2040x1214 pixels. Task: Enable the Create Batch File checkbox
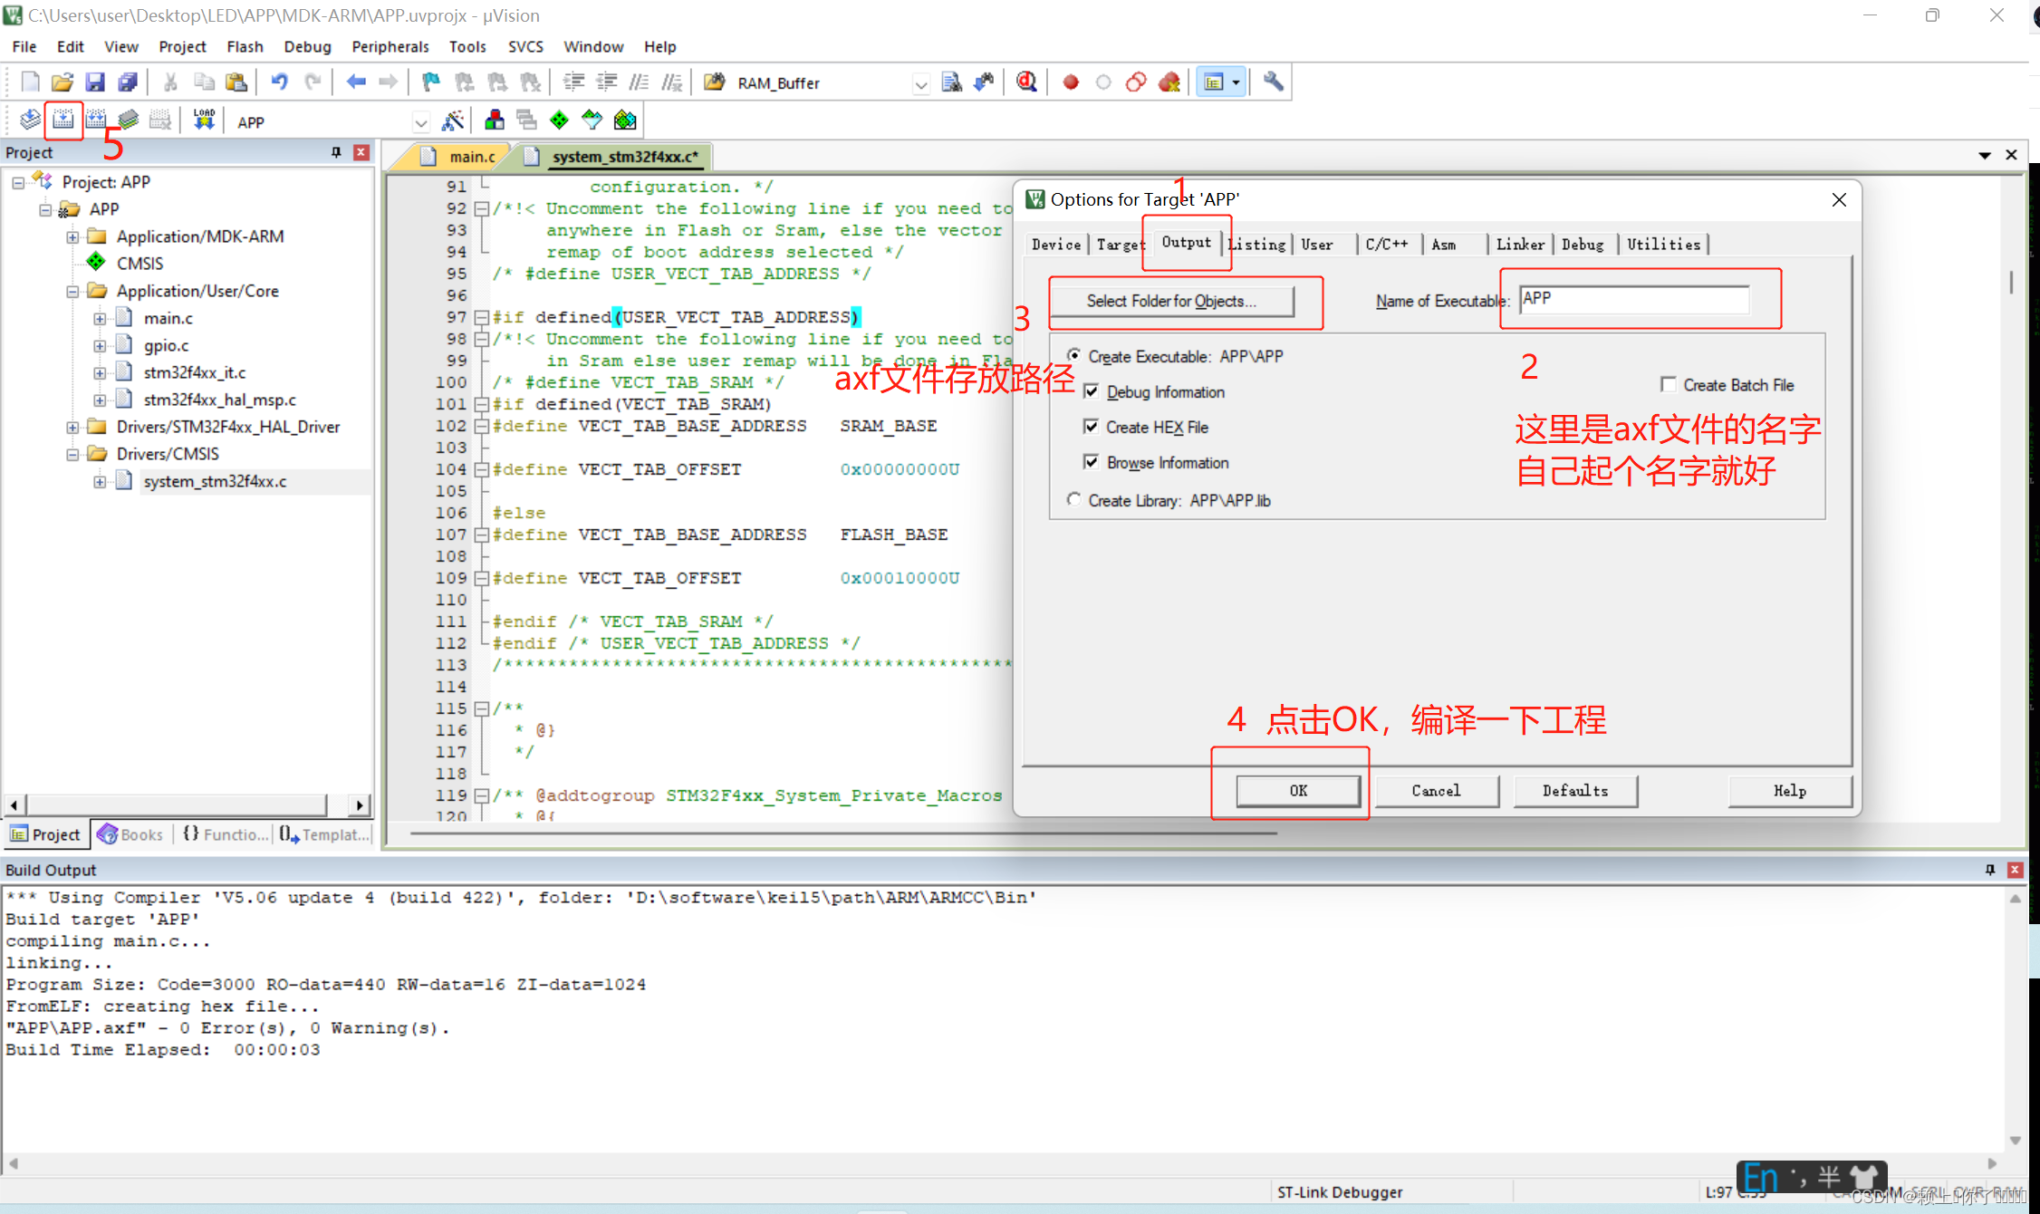tap(1668, 384)
